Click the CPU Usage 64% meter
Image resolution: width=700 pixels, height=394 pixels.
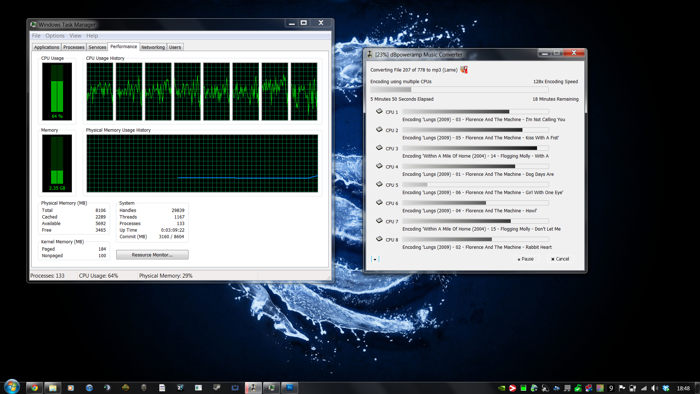click(x=57, y=91)
